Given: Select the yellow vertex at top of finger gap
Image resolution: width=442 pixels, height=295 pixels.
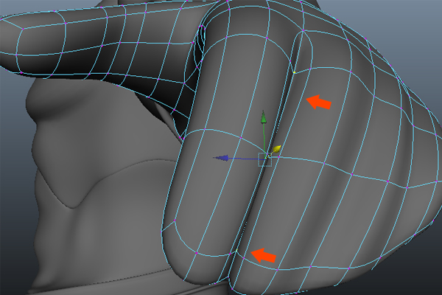Looking at the screenshot, I should click(294, 72).
